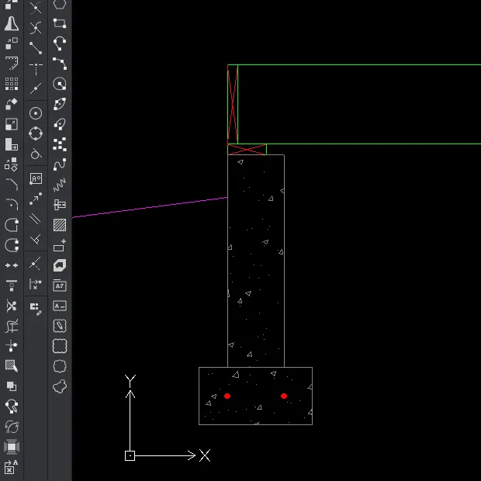Click the Snap to Center circle icon
The image size is (481, 481).
pos(36,113)
